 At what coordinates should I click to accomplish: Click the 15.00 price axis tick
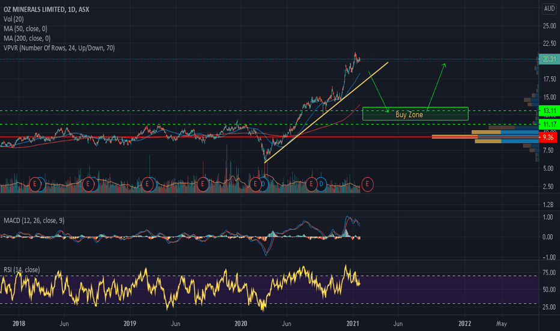(549, 97)
